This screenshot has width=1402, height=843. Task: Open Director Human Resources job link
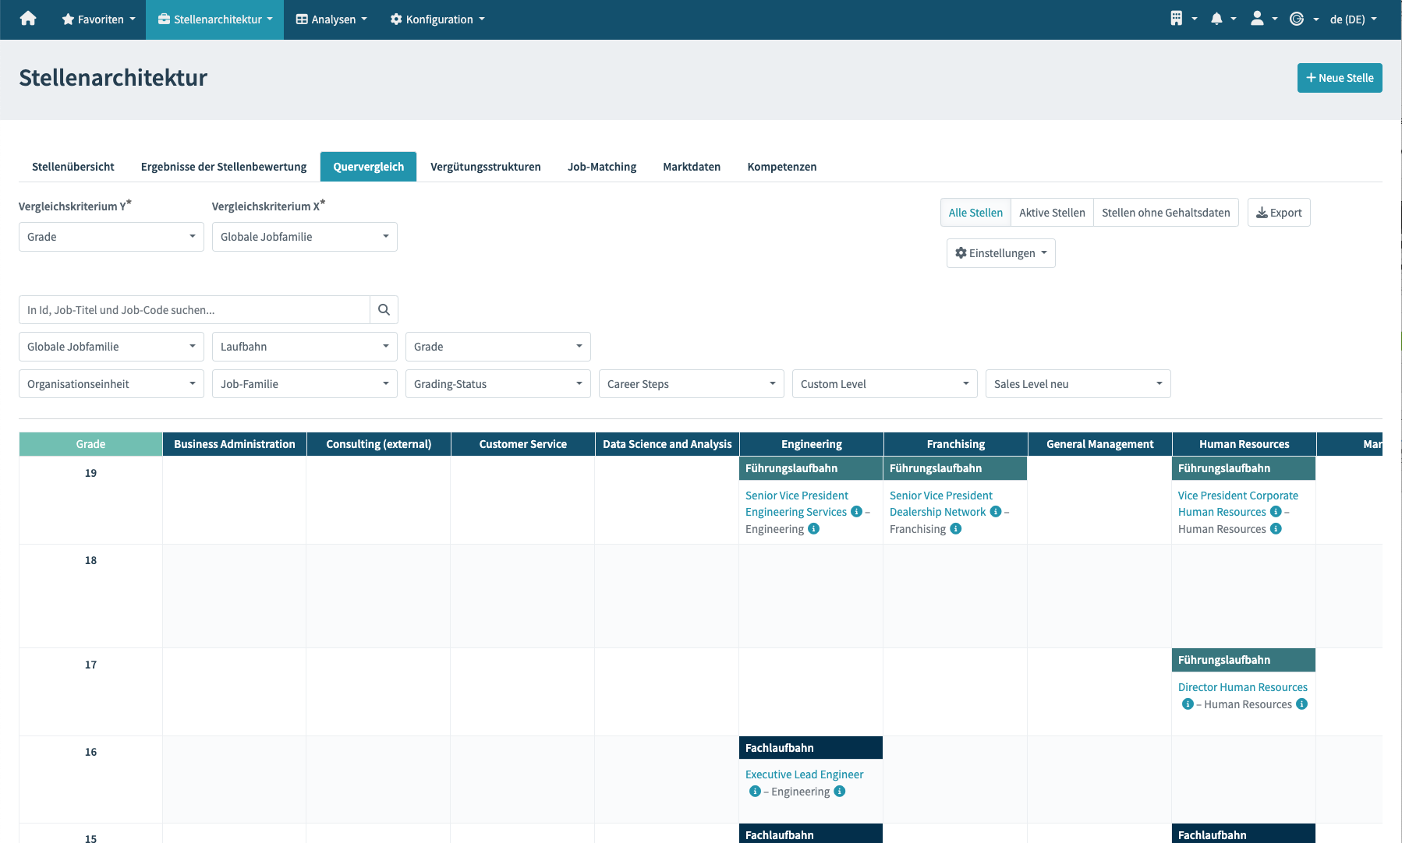pos(1242,687)
